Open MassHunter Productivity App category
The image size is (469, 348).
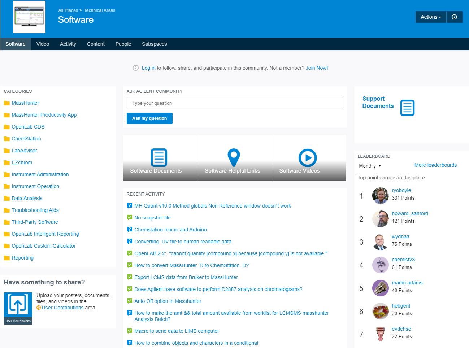[x=44, y=115]
